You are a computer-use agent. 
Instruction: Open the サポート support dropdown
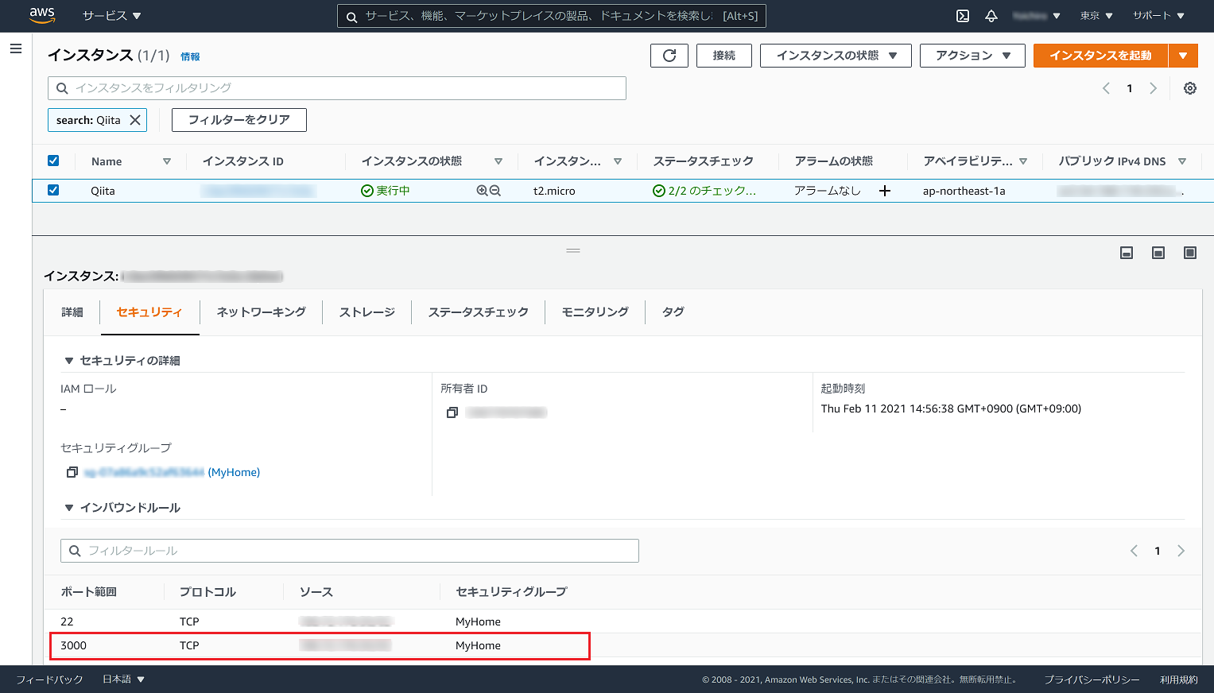coord(1158,16)
